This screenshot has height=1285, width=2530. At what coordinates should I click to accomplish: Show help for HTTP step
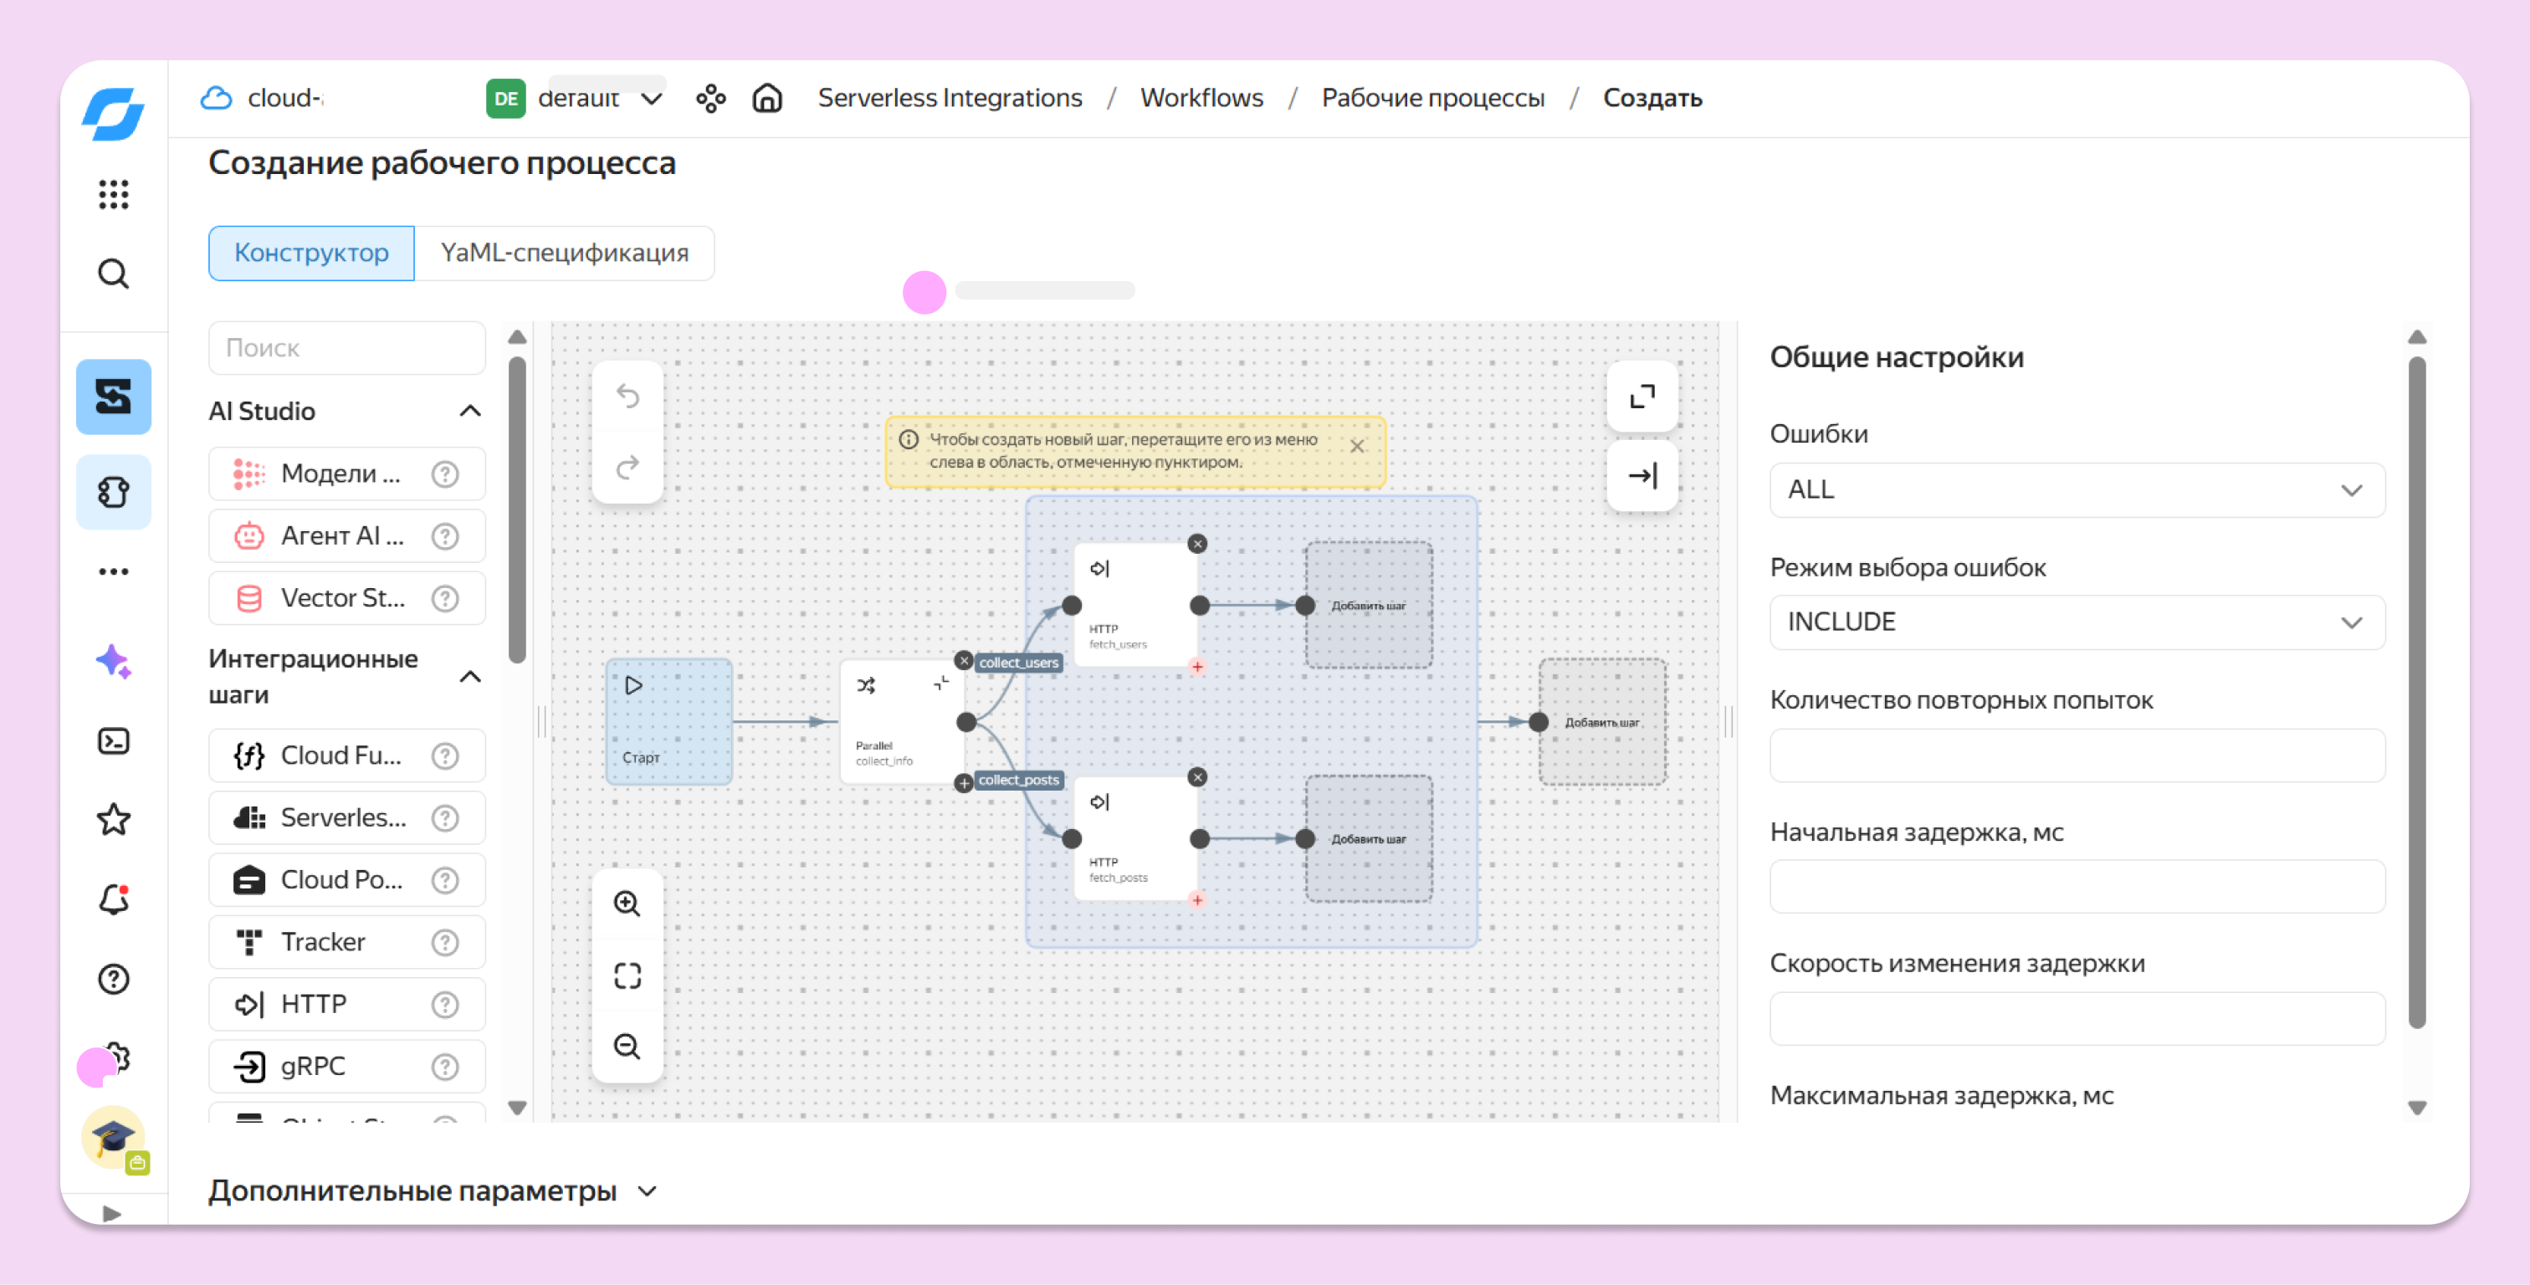point(445,1004)
